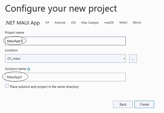
Task: Focus the Solution name text field
Action: pos(65,77)
